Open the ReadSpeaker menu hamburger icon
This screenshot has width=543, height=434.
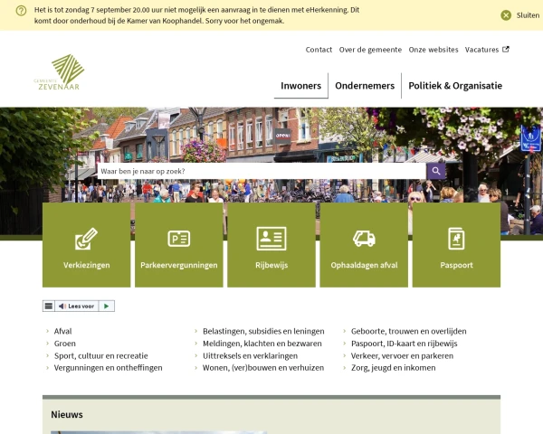[x=48, y=307]
